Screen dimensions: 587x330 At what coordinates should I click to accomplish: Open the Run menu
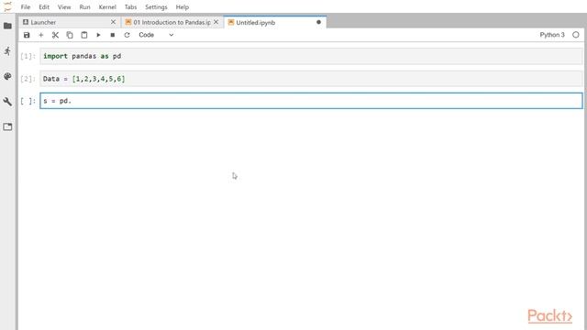pos(84,7)
